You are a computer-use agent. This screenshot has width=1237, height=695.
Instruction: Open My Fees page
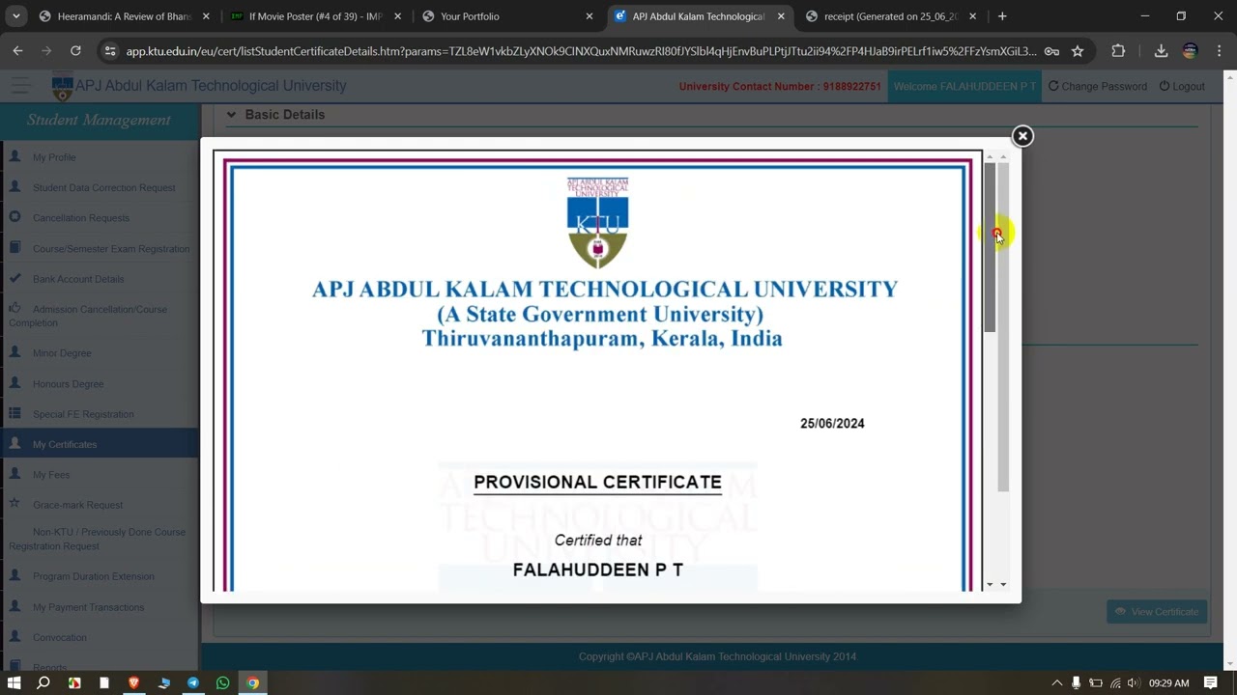pyautogui.click(x=51, y=475)
